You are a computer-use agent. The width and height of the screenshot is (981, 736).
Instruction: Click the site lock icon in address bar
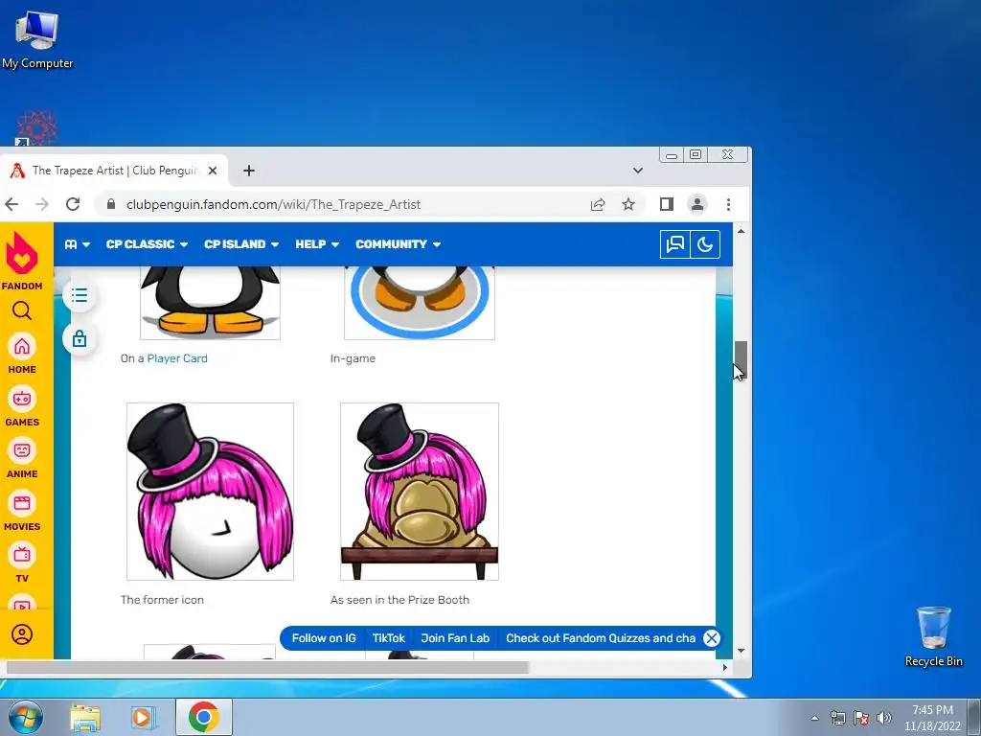(111, 204)
